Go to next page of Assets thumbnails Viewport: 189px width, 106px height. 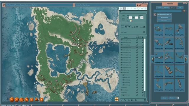tap(186, 59)
